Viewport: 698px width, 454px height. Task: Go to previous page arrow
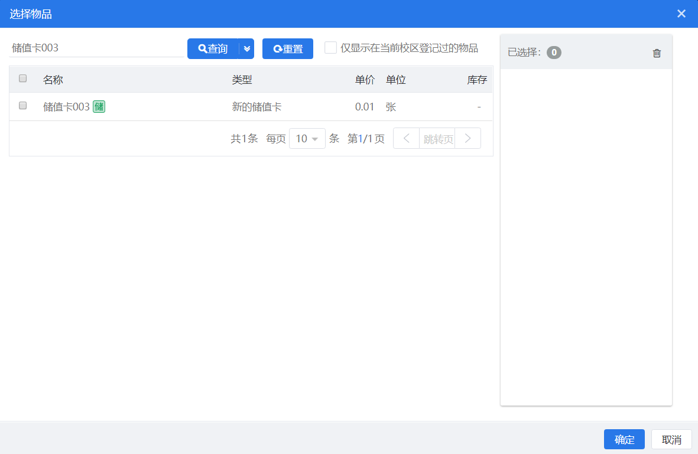(x=407, y=138)
